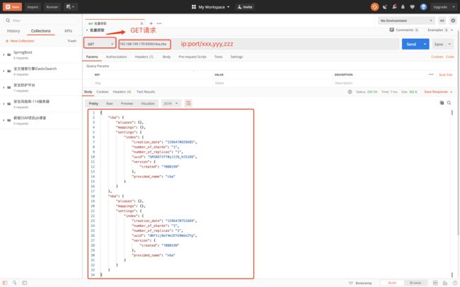
Task: Click the Bulk Edit link
Action: tap(446, 75)
